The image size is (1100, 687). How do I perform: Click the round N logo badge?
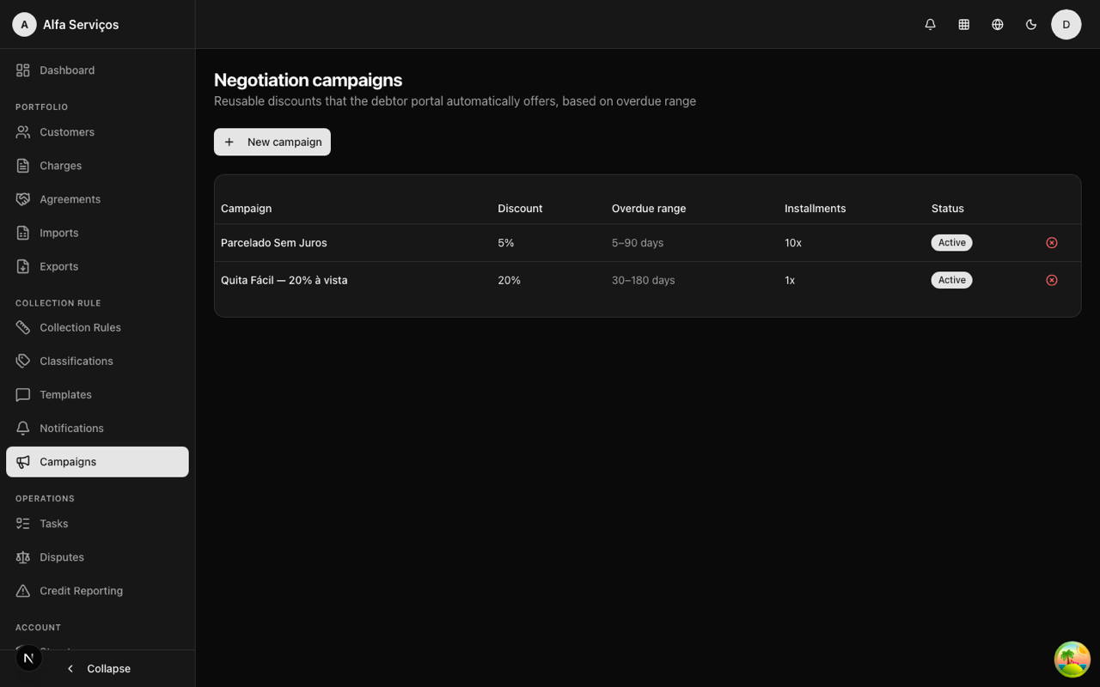28,659
